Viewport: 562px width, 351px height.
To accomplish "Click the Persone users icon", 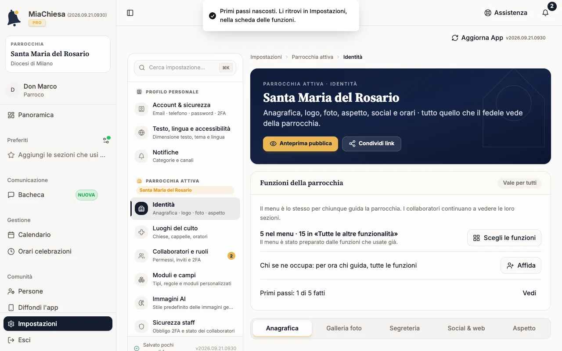I will coord(11,291).
